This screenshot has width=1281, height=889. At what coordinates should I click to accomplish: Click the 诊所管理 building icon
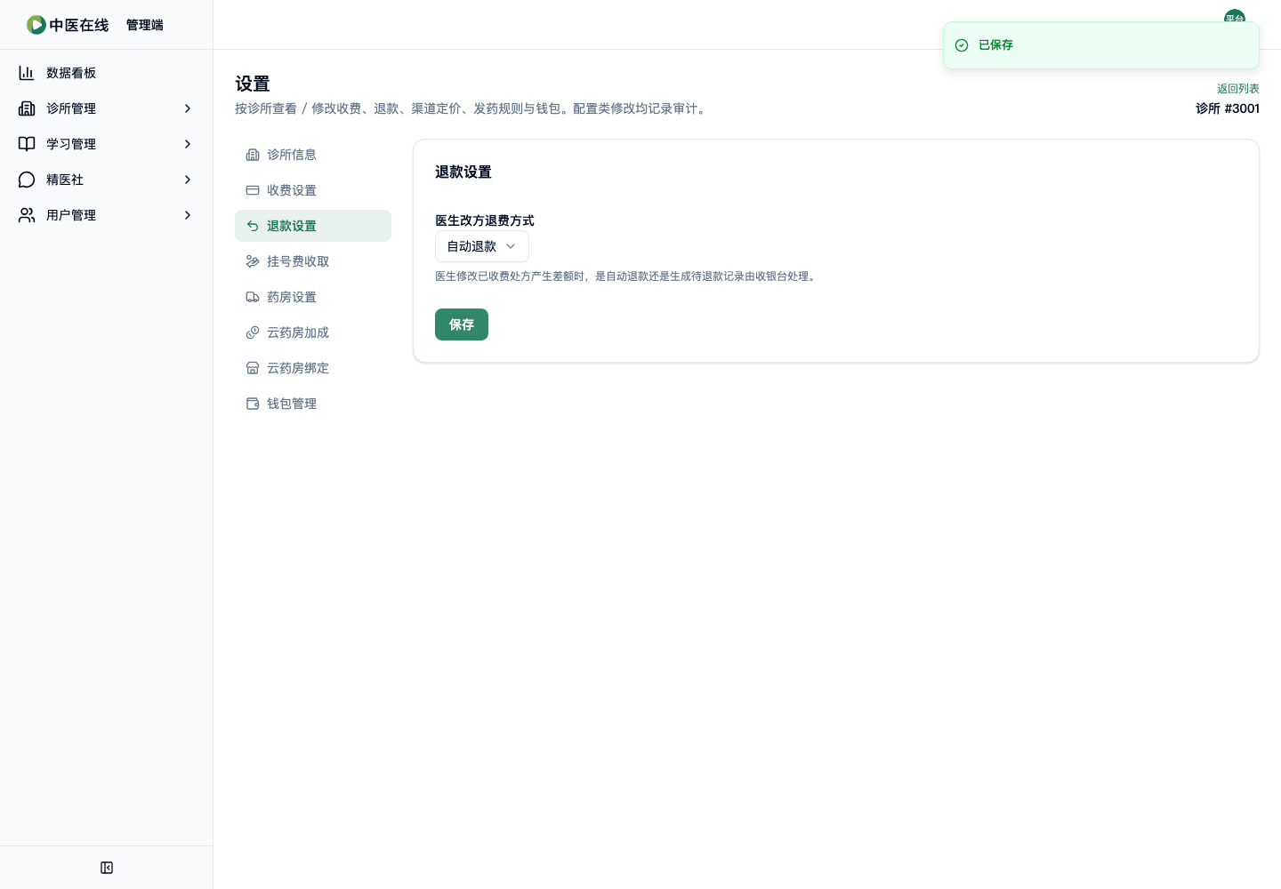point(27,108)
